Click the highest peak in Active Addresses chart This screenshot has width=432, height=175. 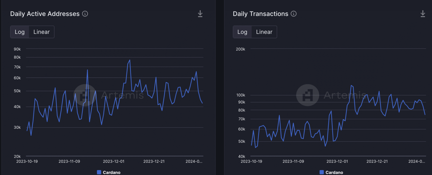tap(130, 60)
